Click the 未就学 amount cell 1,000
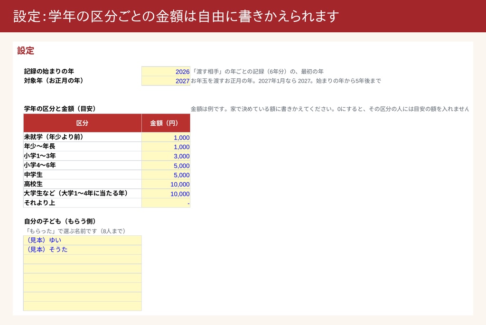The height and width of the screenshot is (325, 486). coord(166,137)
